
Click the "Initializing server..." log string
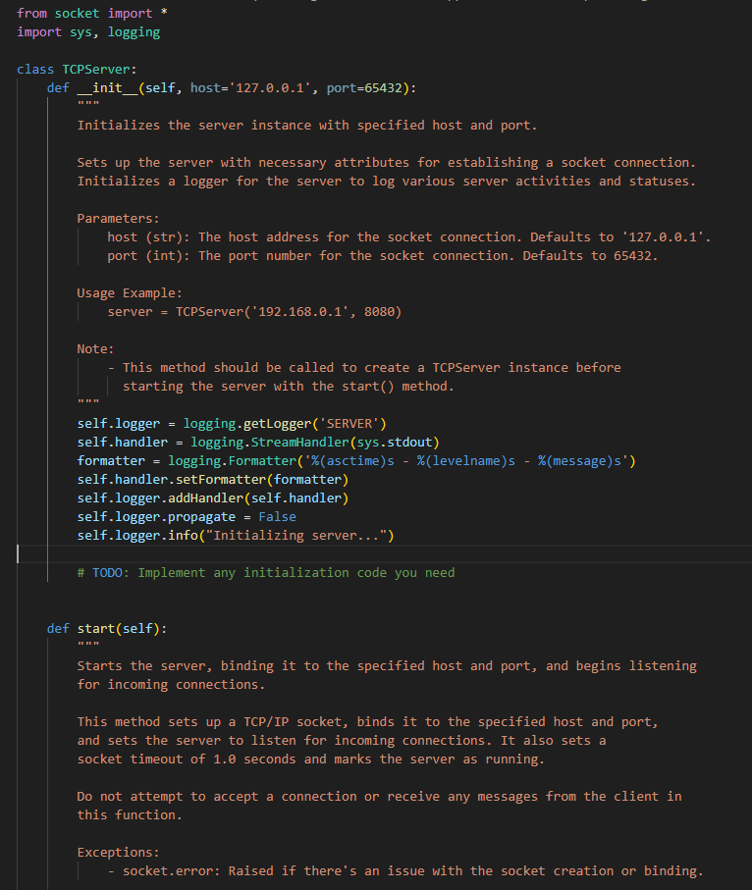(x=295, y=535)
